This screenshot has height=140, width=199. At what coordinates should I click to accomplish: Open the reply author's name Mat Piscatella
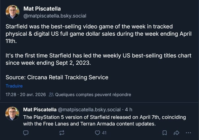point(40,109)
